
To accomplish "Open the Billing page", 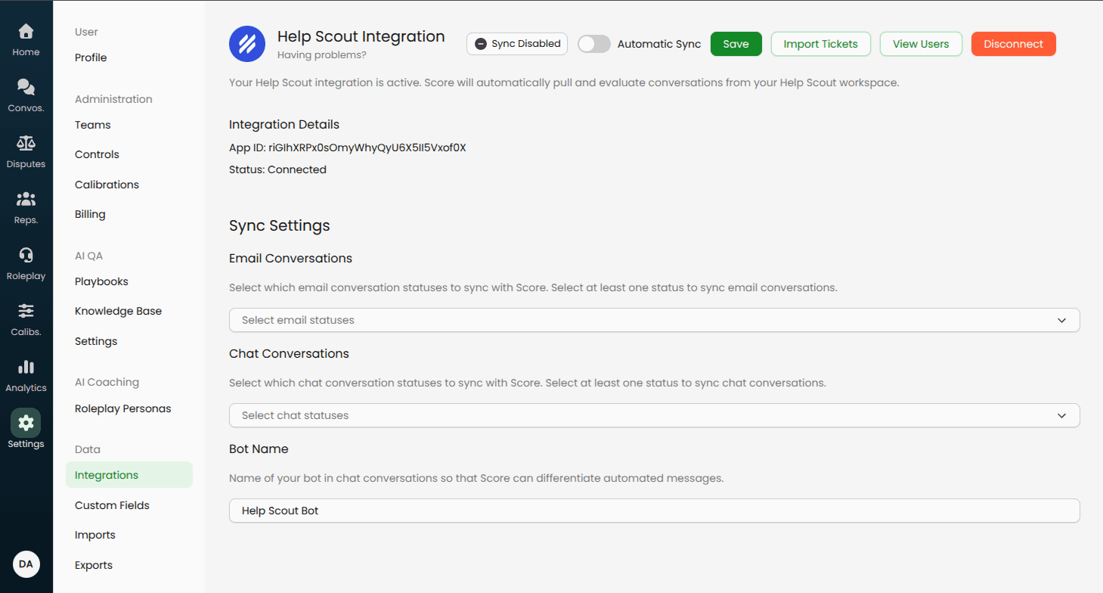I will point(90,214).
